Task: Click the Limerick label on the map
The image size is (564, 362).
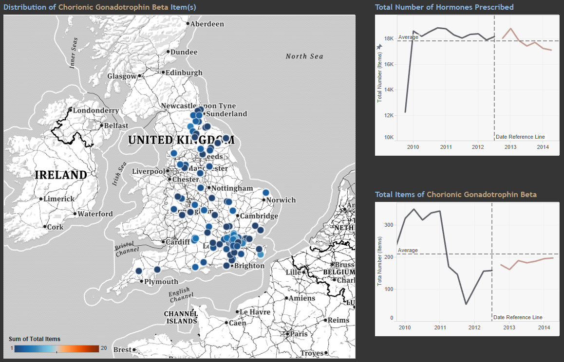Action: click(59, 199)
